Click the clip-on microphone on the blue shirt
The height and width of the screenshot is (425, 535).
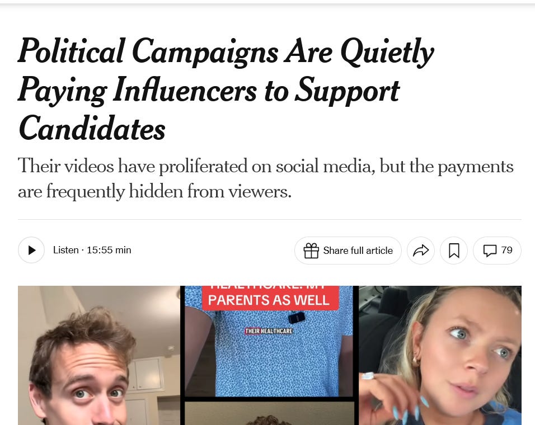click(x=297, y=318)
